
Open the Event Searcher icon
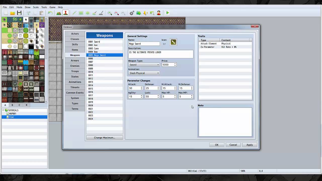pyautogui.click(x=152, y=13)
